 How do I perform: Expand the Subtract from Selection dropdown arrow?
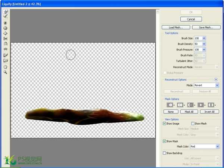point(195,105)
